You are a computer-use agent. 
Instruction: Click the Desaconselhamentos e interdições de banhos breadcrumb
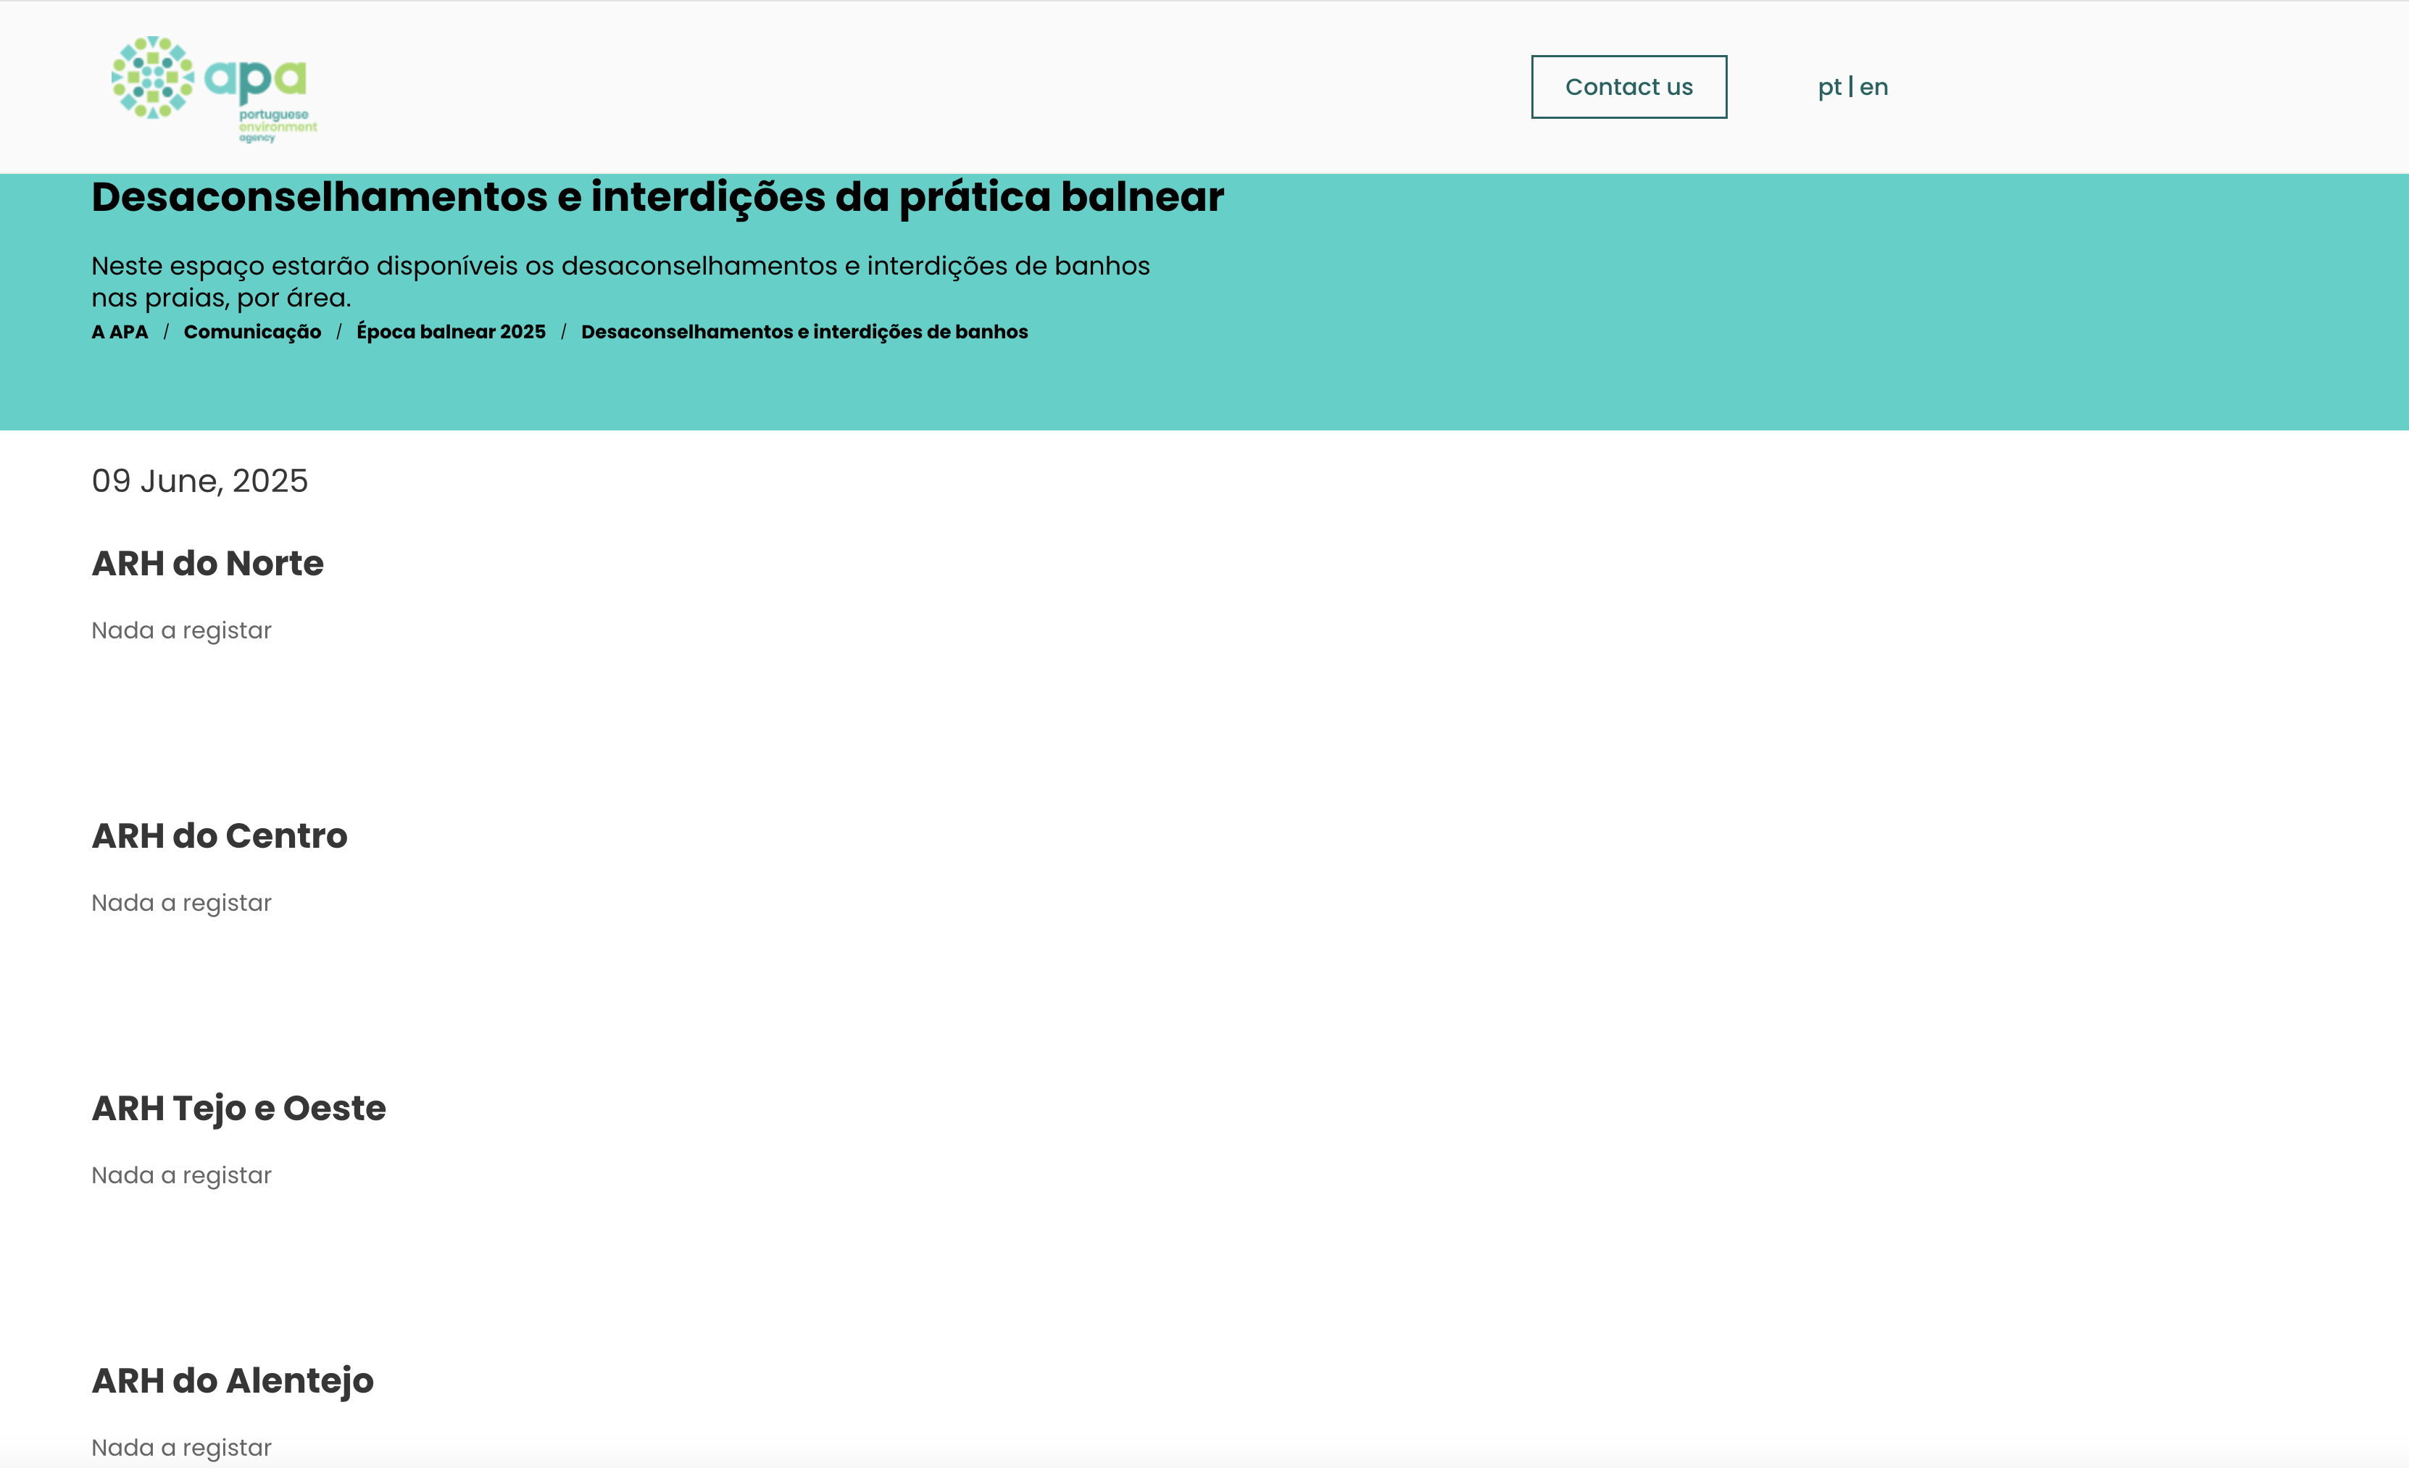coord(804,333)
